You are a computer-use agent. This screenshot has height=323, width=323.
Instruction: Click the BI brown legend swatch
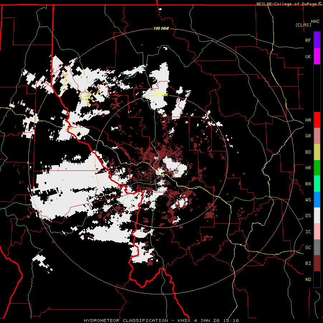tap(317, 263)
